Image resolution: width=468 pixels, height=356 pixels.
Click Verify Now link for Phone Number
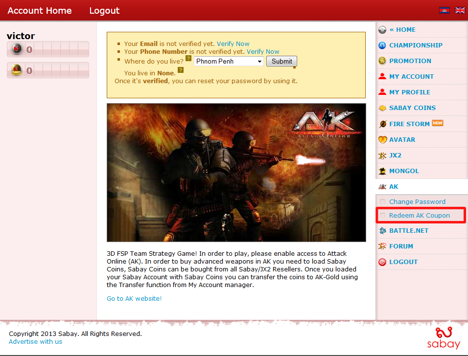coord(263,51)
